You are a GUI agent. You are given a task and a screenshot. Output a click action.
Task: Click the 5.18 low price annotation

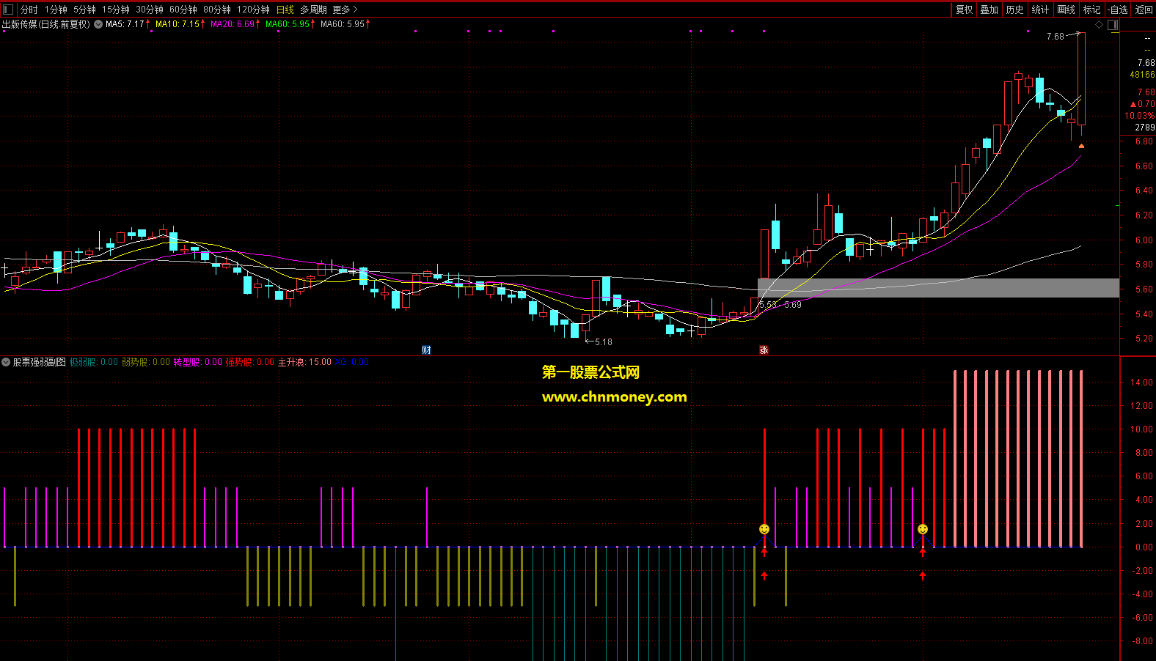pos(604,342)
